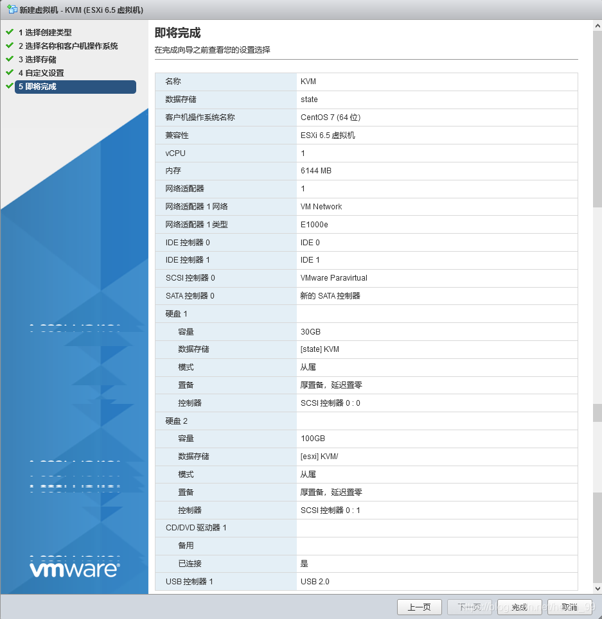
Task: Click the green checkmark beside step 3
Action: click(10, 59)
